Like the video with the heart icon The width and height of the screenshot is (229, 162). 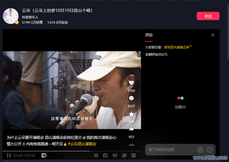coord(131,83)
